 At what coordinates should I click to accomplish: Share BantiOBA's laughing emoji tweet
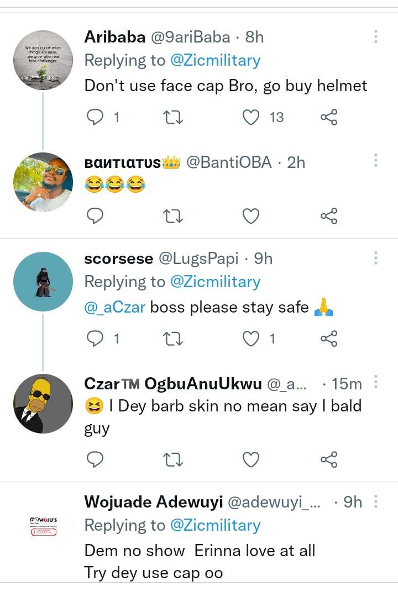[329, 216]
